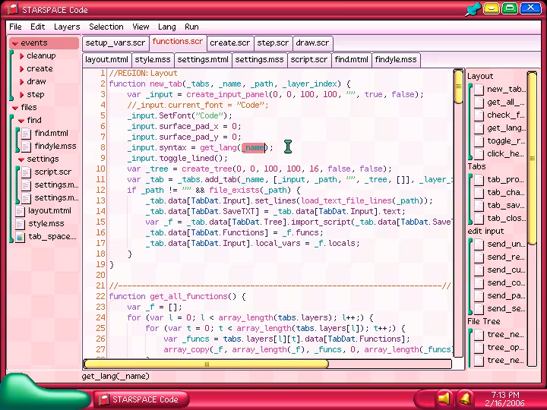This screenshot has width=547, height=410.
Task: Select the script.scr file icon in sidebar
Action: click(x=27, y=172)
